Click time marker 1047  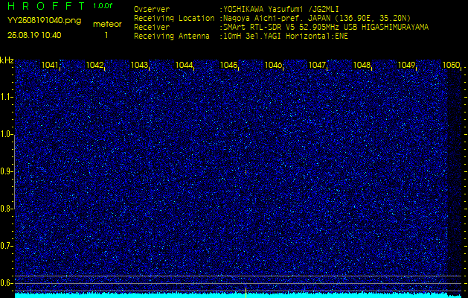(x=317, y=65)
